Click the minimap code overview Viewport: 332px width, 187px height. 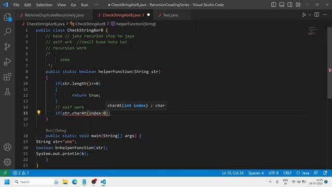pos(313,31)
